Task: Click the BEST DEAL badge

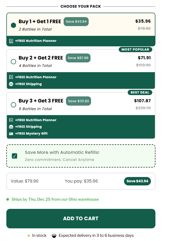Action: [x=140, y=92]
